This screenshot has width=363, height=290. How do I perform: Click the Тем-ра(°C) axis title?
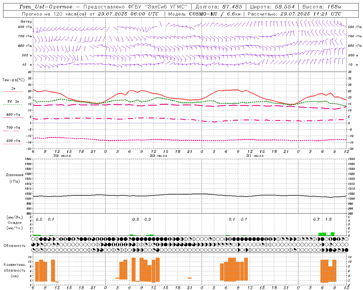click(x=13, y=80)
